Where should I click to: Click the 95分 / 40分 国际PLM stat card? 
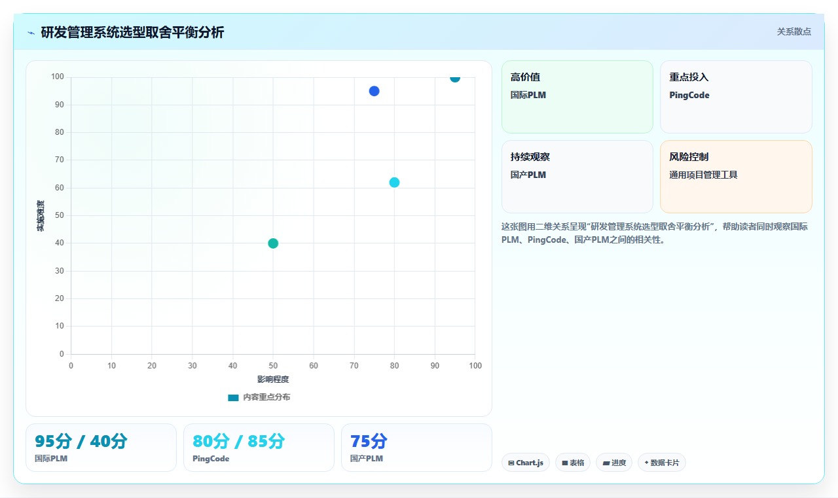[101, 448]
